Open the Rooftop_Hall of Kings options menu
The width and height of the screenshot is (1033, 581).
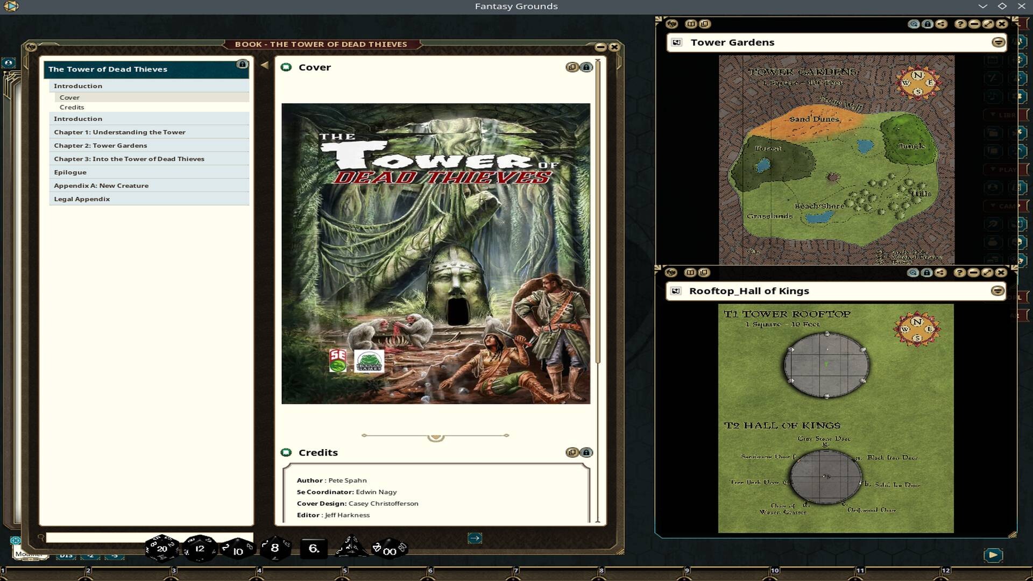(996, 290)
